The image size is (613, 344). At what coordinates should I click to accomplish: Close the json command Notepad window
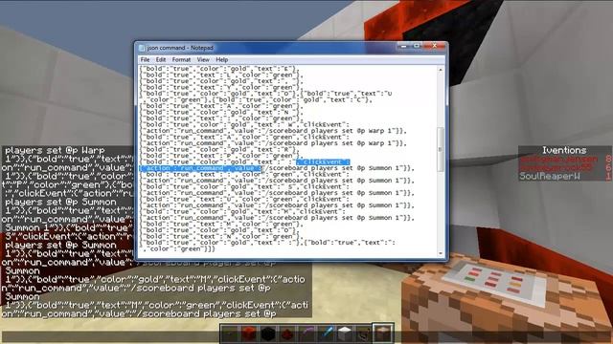pyautogui.click(x=434, y=47)
